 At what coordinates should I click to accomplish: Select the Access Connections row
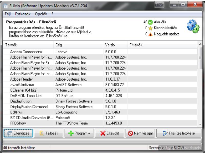[x=100, y=52]
